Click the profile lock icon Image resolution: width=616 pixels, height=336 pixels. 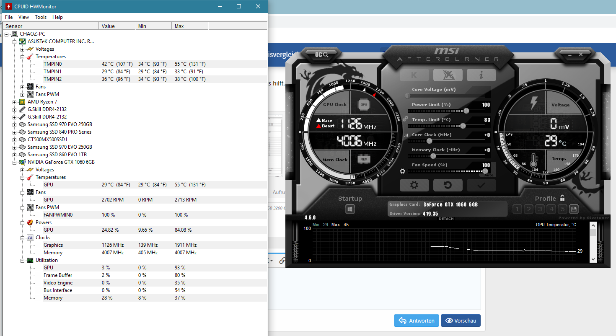562,198
